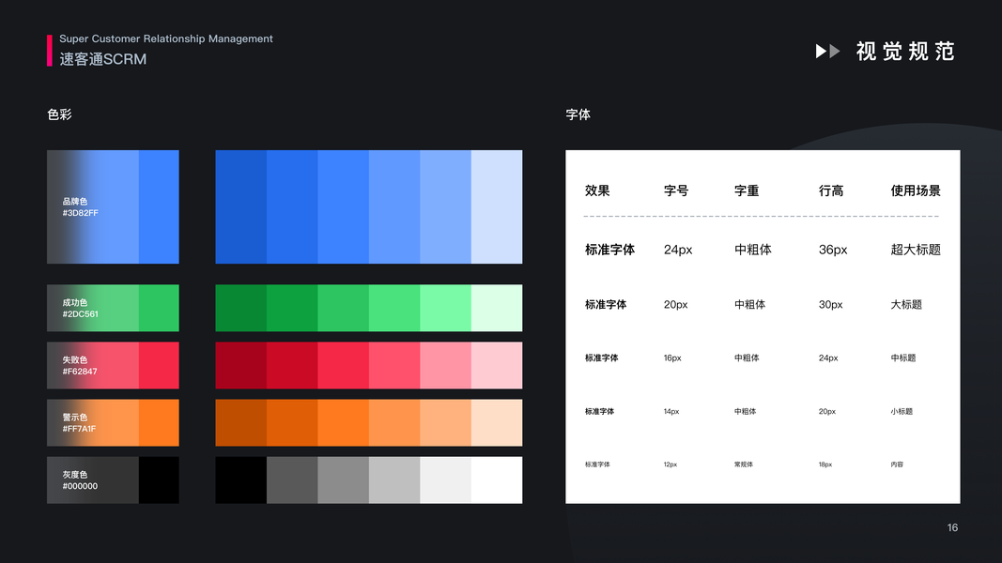Viewport: 1002px width, 563px height.
Task: Click the 中标题 usage cell
Action: [903, 358]
